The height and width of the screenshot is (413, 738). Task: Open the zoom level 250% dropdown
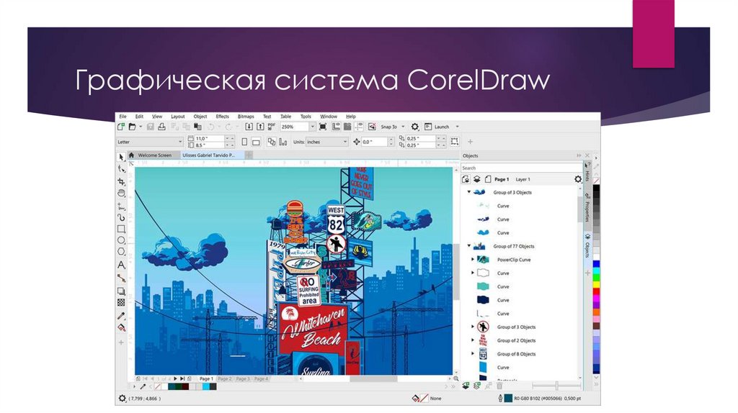312,127
